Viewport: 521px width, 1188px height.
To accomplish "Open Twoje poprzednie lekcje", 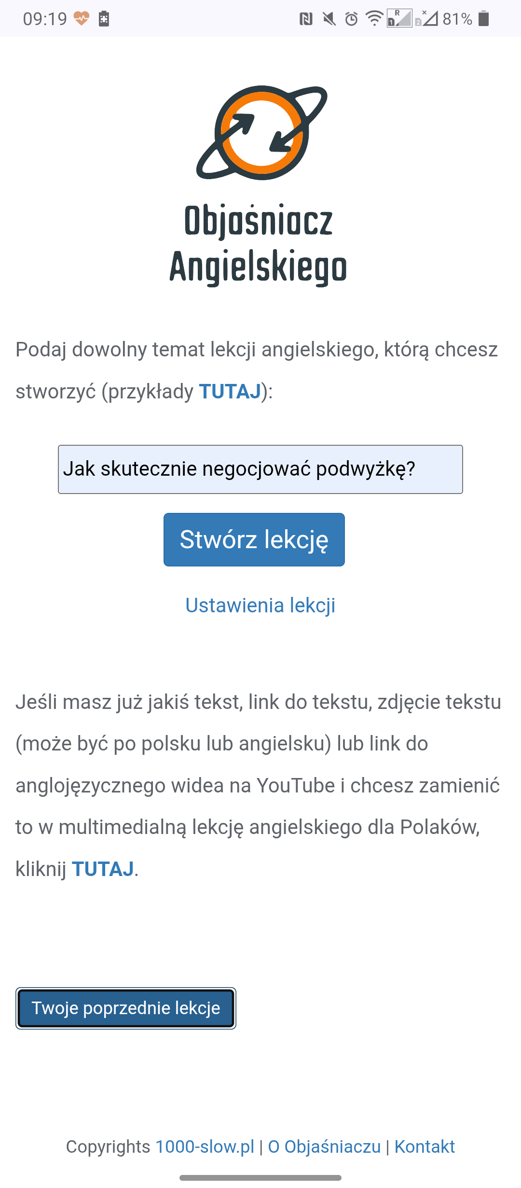I will 126,1008.
